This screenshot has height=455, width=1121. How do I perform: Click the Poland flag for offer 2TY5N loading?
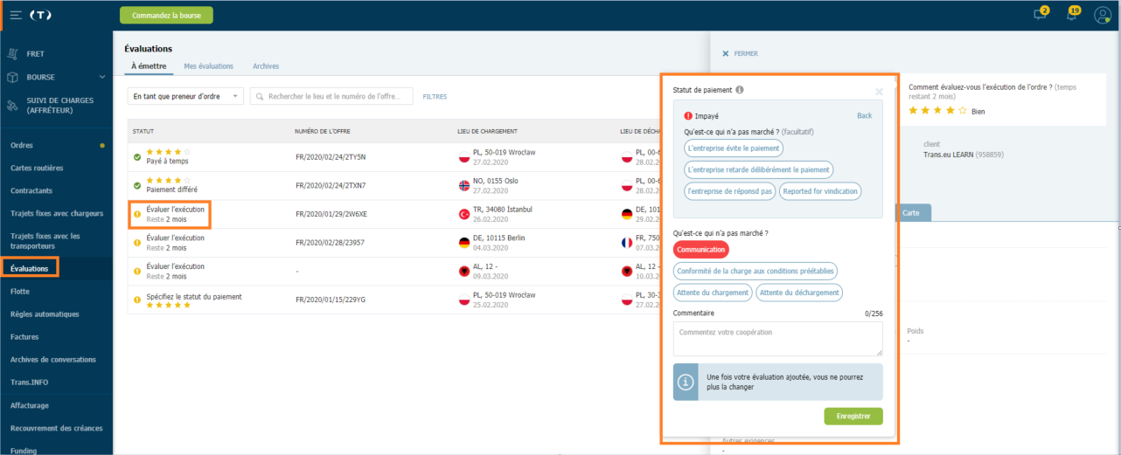pyautogui.click(x=464, y=156)
